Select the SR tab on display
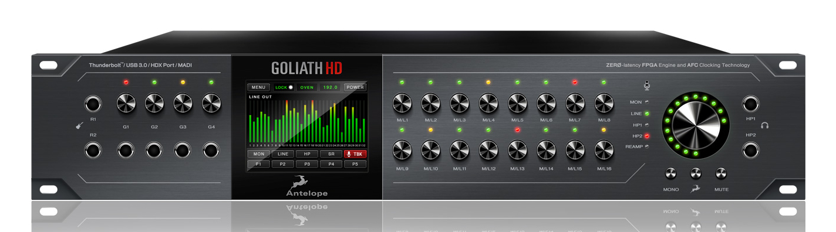 [331, 154]
